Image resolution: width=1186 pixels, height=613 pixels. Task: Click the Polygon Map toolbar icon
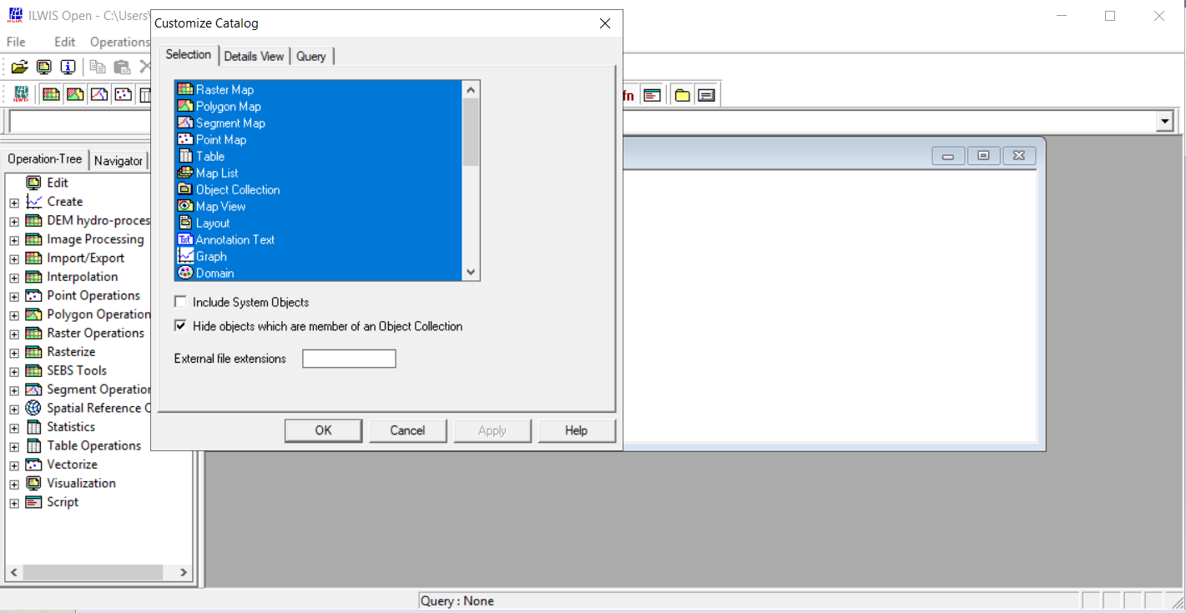click(75, 95)
